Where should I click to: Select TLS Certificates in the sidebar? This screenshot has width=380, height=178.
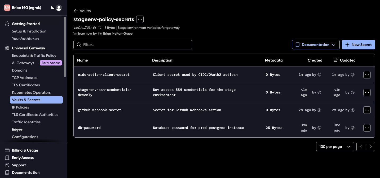pyautogui.click(x=26, y=85)
